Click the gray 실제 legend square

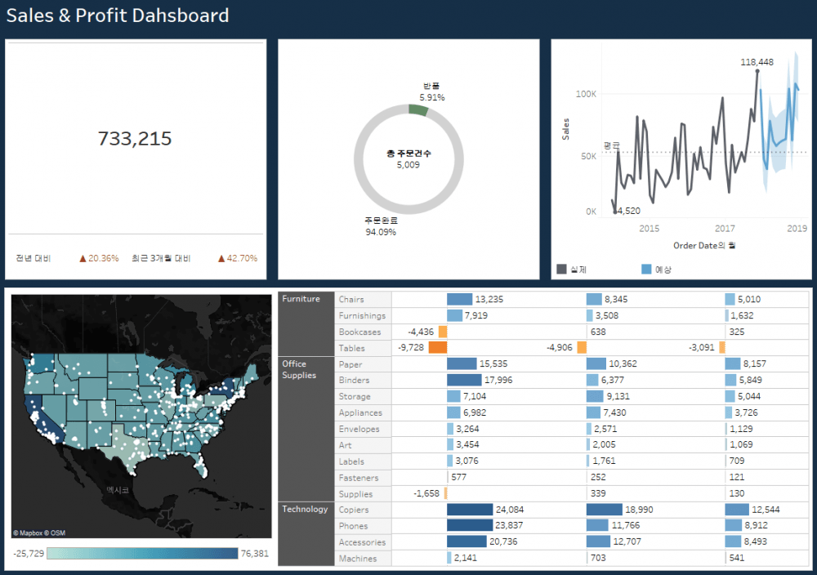[561, 269]
